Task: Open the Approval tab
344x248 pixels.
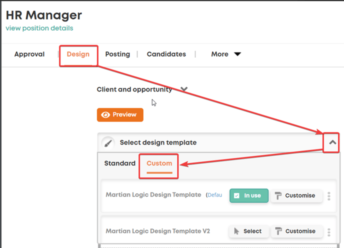Action: click(x=29, y=54)
